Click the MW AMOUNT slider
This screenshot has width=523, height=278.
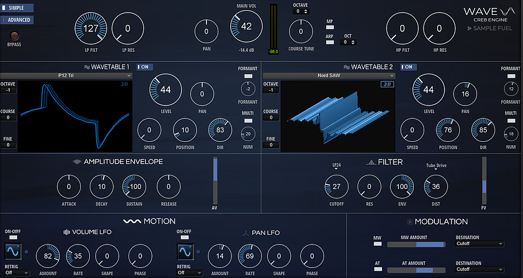point(416,245)
